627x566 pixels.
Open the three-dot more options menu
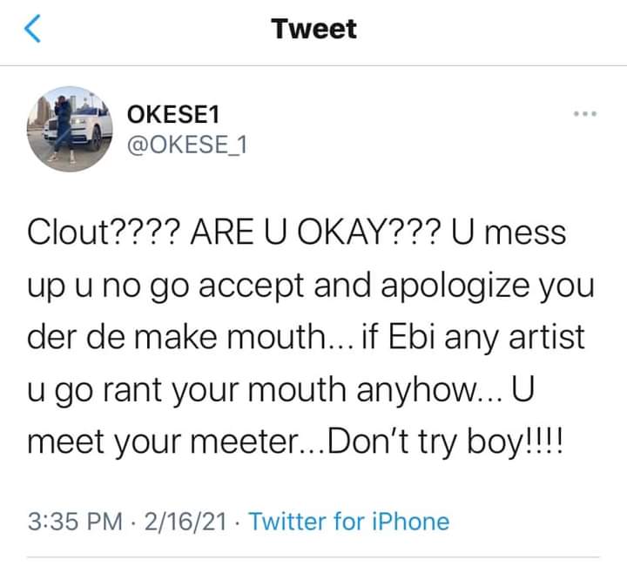[x=585, y=114]
